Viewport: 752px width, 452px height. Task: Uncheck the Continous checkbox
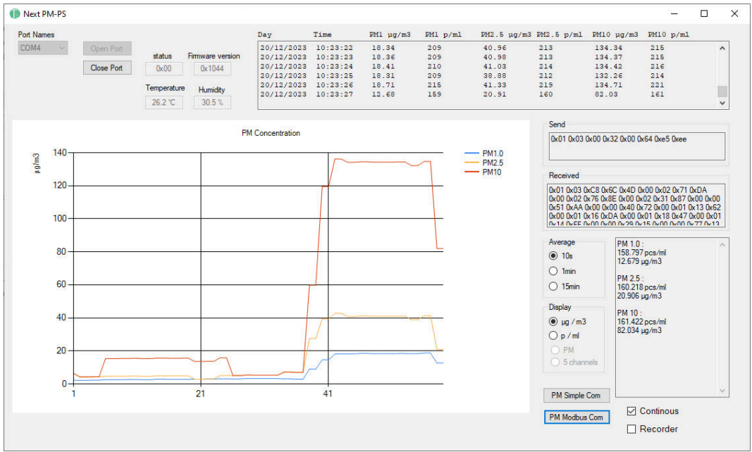631,411
